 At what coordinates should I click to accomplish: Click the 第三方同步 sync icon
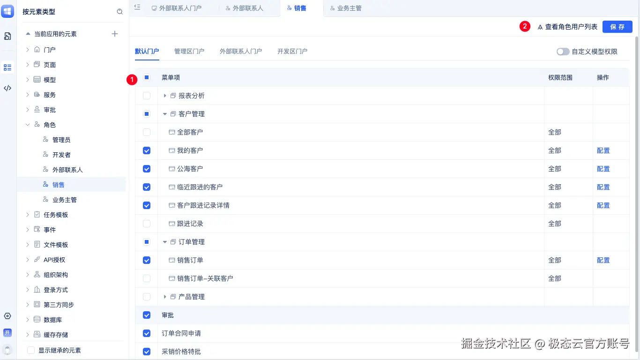point(37,305)
